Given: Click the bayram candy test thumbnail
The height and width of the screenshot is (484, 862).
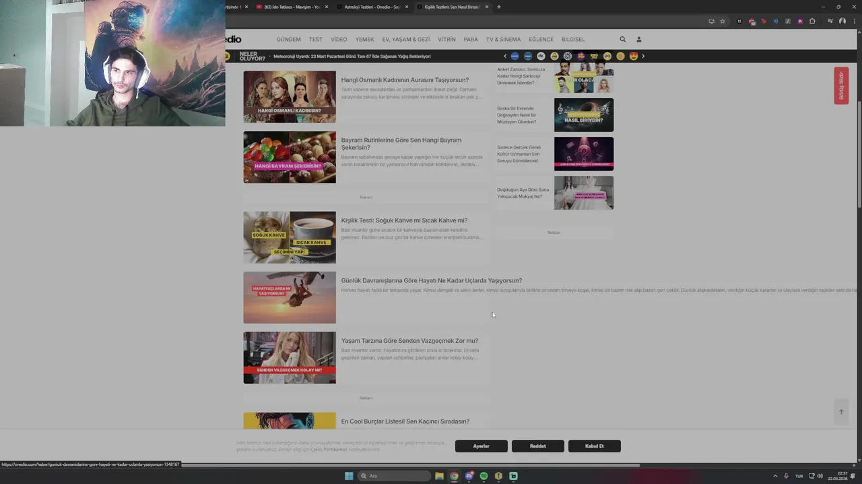Looking at the screenshot, I should coord(290,157).
